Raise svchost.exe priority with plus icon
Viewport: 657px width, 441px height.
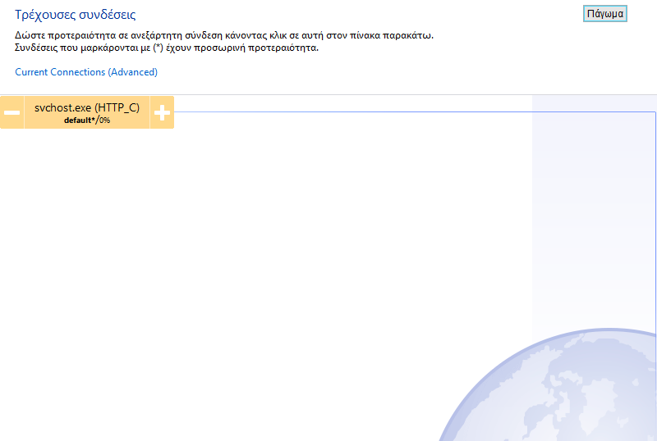point(162,112)
